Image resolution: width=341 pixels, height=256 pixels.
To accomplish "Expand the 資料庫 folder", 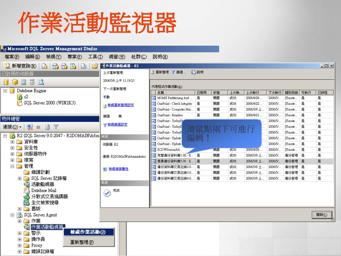I will [x=12, y=142].
